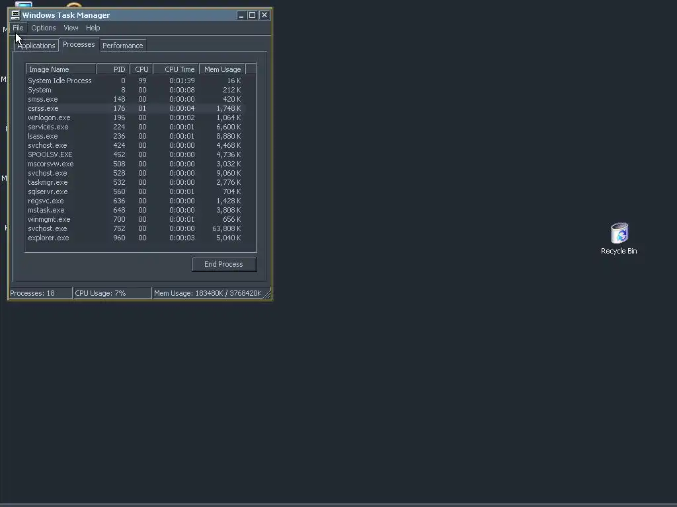Open the File menu
677x507 pixels.
18,28
